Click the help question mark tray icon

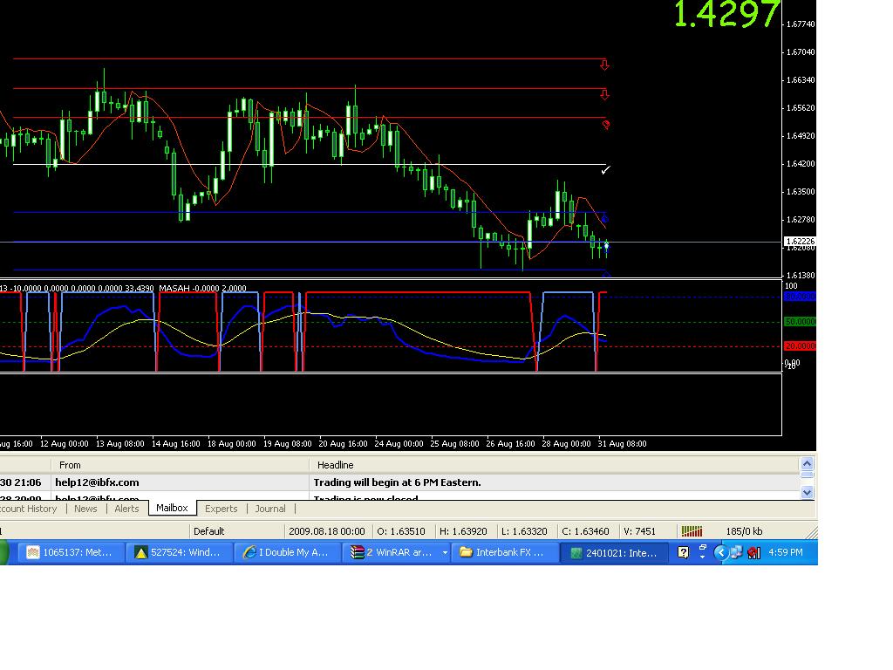(684, 552)
